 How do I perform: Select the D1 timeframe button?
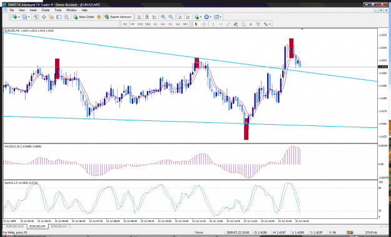coord(170,24)
